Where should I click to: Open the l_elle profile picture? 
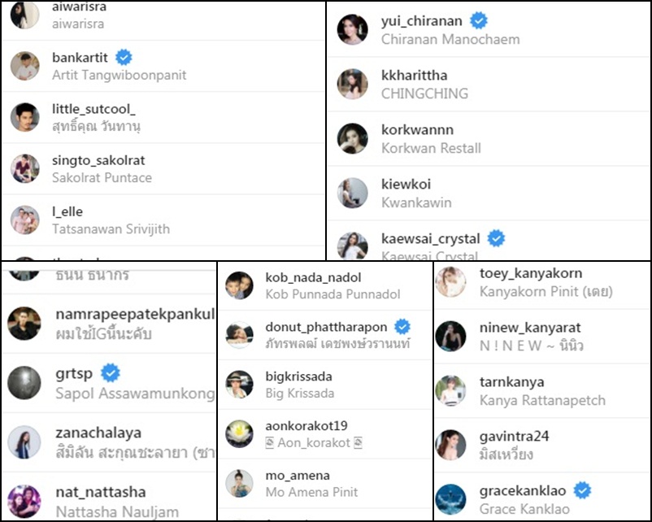(25, 220)
